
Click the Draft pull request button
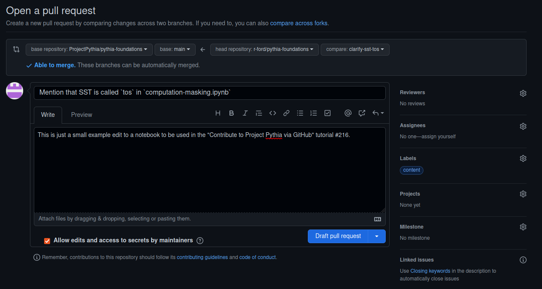(338, 236)
